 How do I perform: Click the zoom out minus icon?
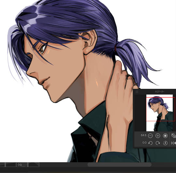(x=150, y=136)
